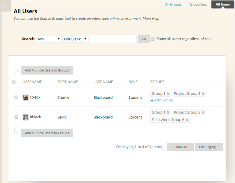Click cblack's avatar picture

pyautogui.click(x=26, y=97)
